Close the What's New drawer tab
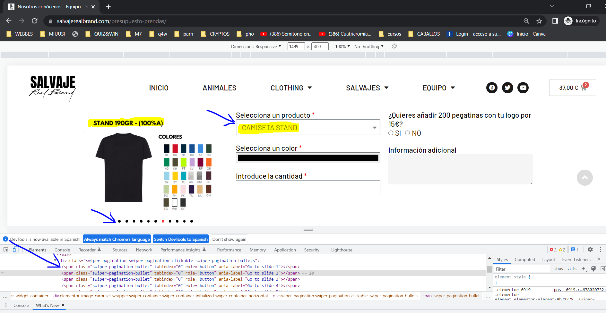This screenshot has width=606, height=313. pyautogui.click(x=63, y=305)
